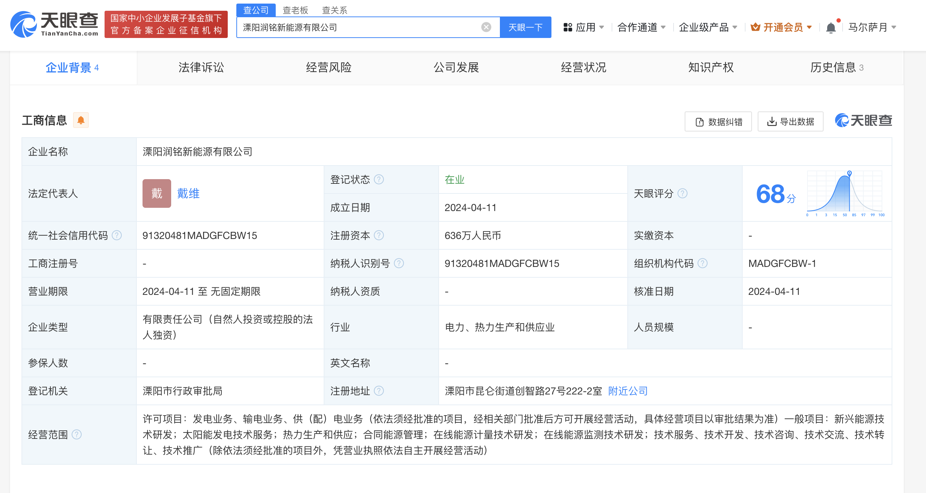Open the 附近公司 link

point(627,391)
